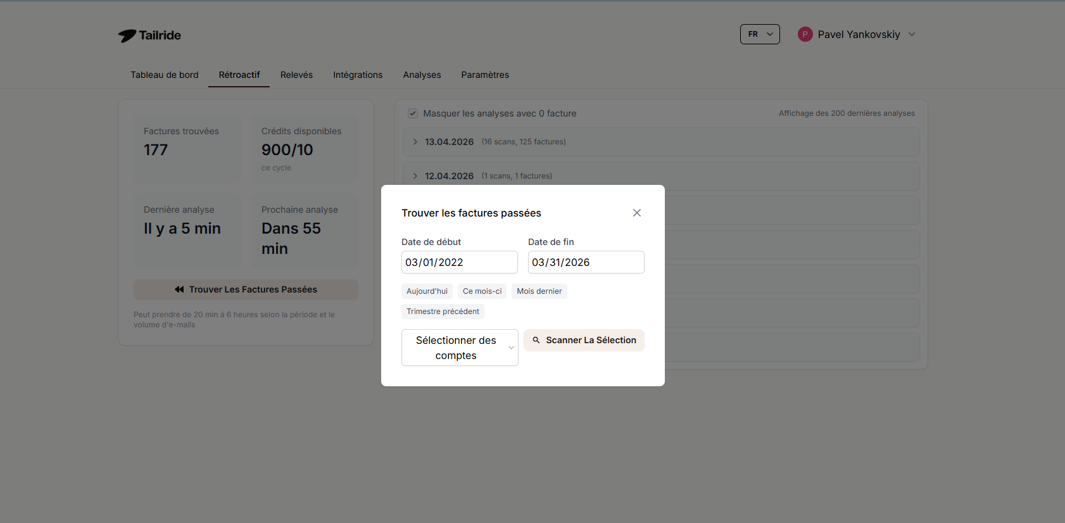The height and width of the screenshot is (523, 1065).
Task: Expand the 12.04.2026 analysis row
Action: [x=415, y=176]
